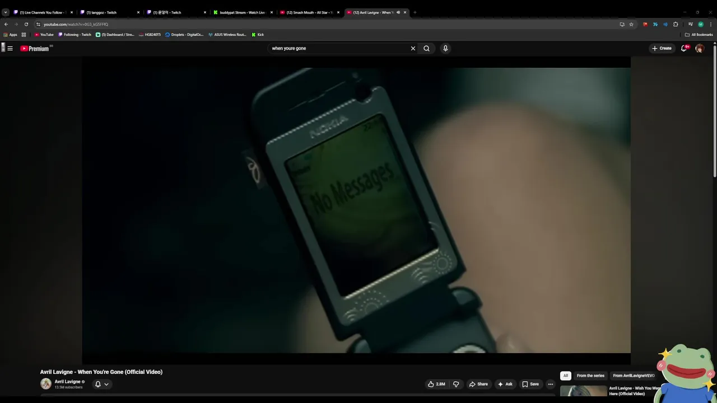Switch to the "Live Channels You Follow" tab
The width and height of the screenshot is (717, 403).
pos(42,12)
